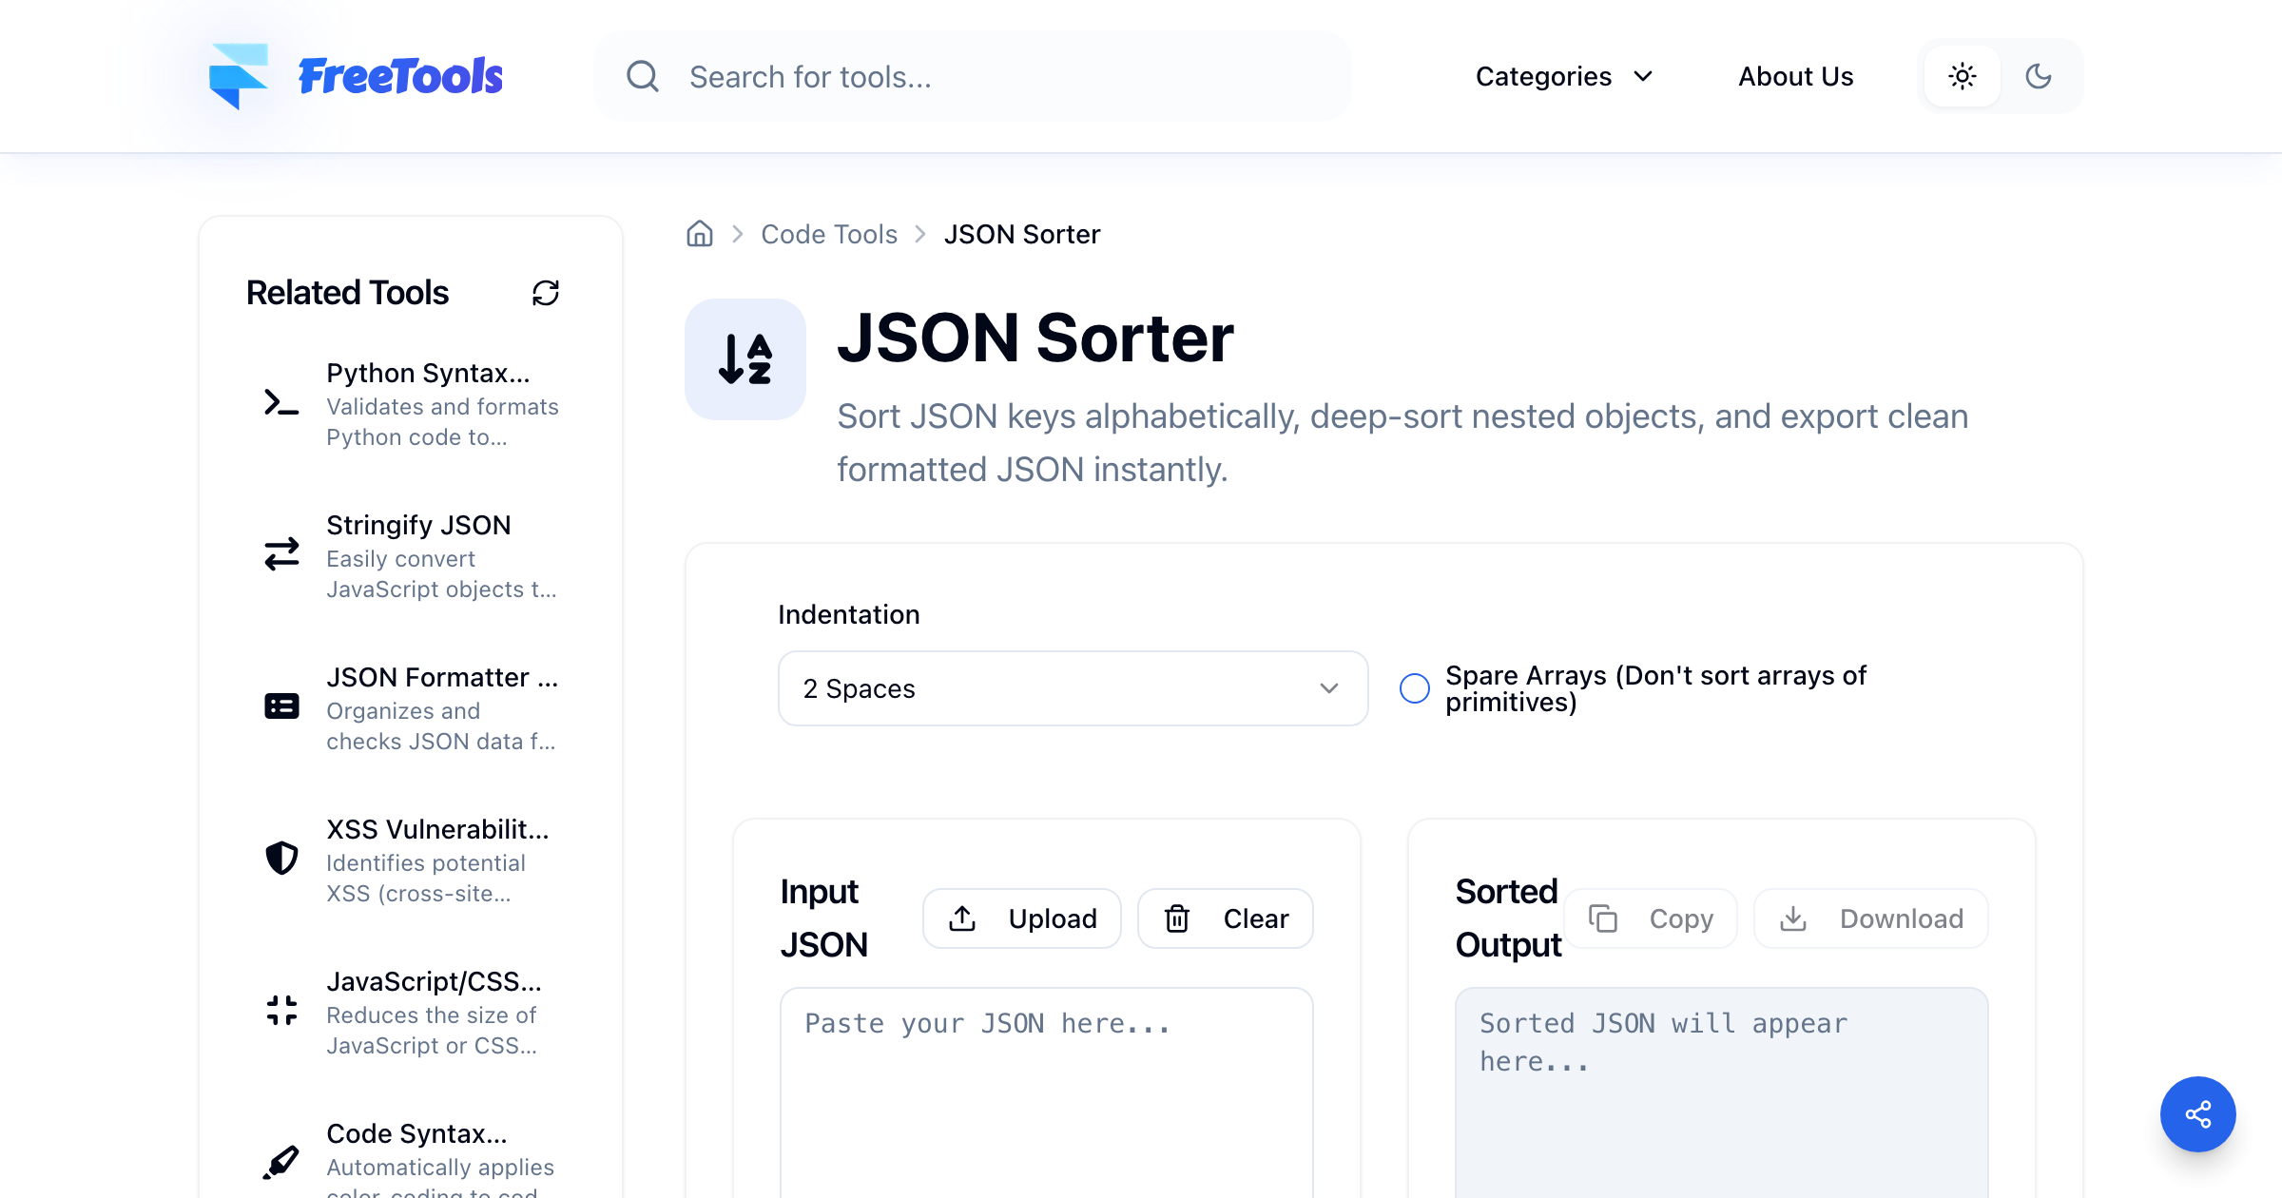
Task: Focus the Paste your JSON textarea
Action: point(1047,1093)
